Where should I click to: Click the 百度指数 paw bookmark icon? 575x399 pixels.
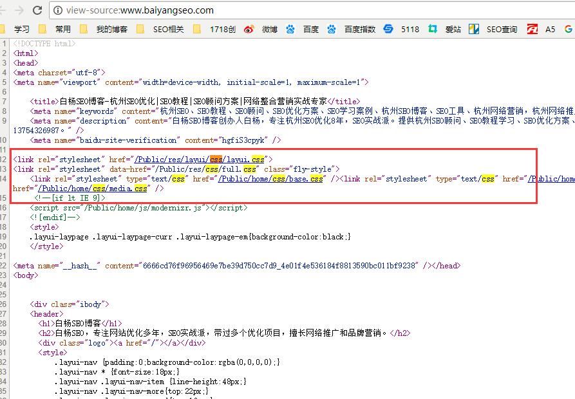click(332, 30)
